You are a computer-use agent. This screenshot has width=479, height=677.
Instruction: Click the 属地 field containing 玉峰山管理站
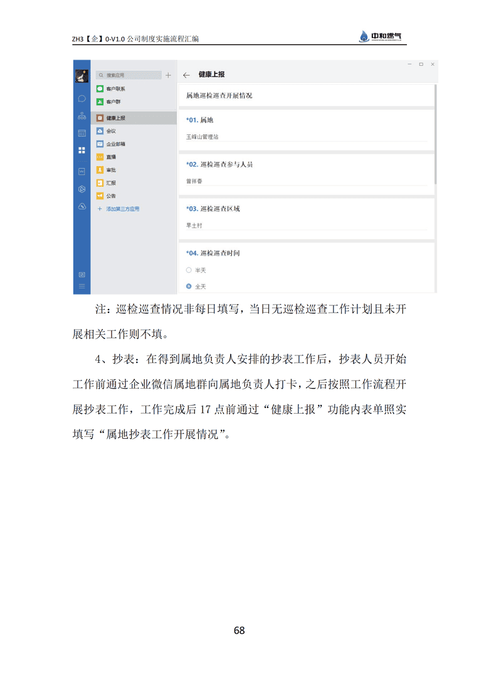point(307,137)
